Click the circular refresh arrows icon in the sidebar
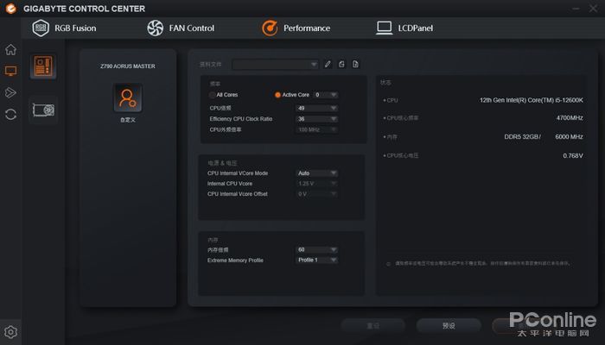 coord(10,115)
